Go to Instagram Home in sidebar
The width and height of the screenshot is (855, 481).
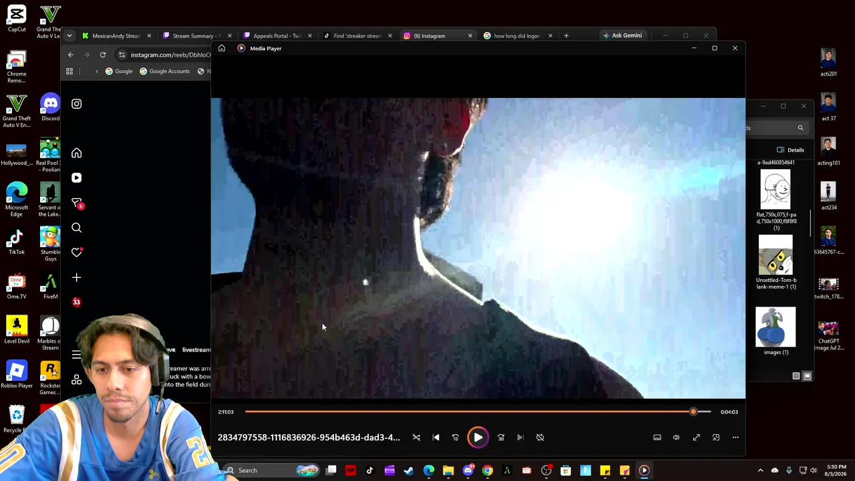pyautogui.click(x=77, y=154)
